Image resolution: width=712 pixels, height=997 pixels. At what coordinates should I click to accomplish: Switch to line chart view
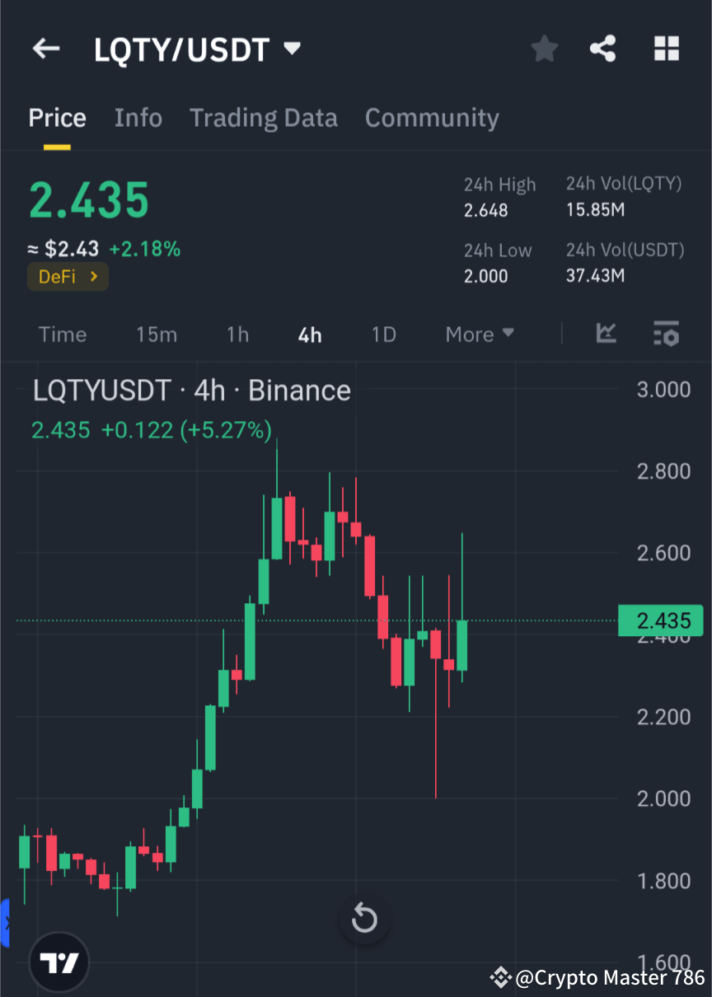(x=607, y=335)
